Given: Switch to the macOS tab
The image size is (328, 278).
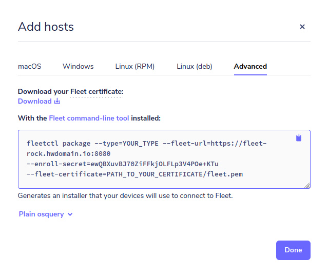Looking at the screenshot, I should point(30,66).
